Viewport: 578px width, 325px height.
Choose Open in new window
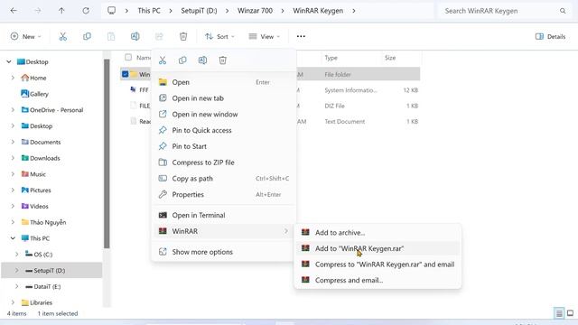[x=223, y=115]
